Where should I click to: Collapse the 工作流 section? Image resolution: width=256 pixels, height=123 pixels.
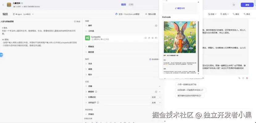[86, 31]
